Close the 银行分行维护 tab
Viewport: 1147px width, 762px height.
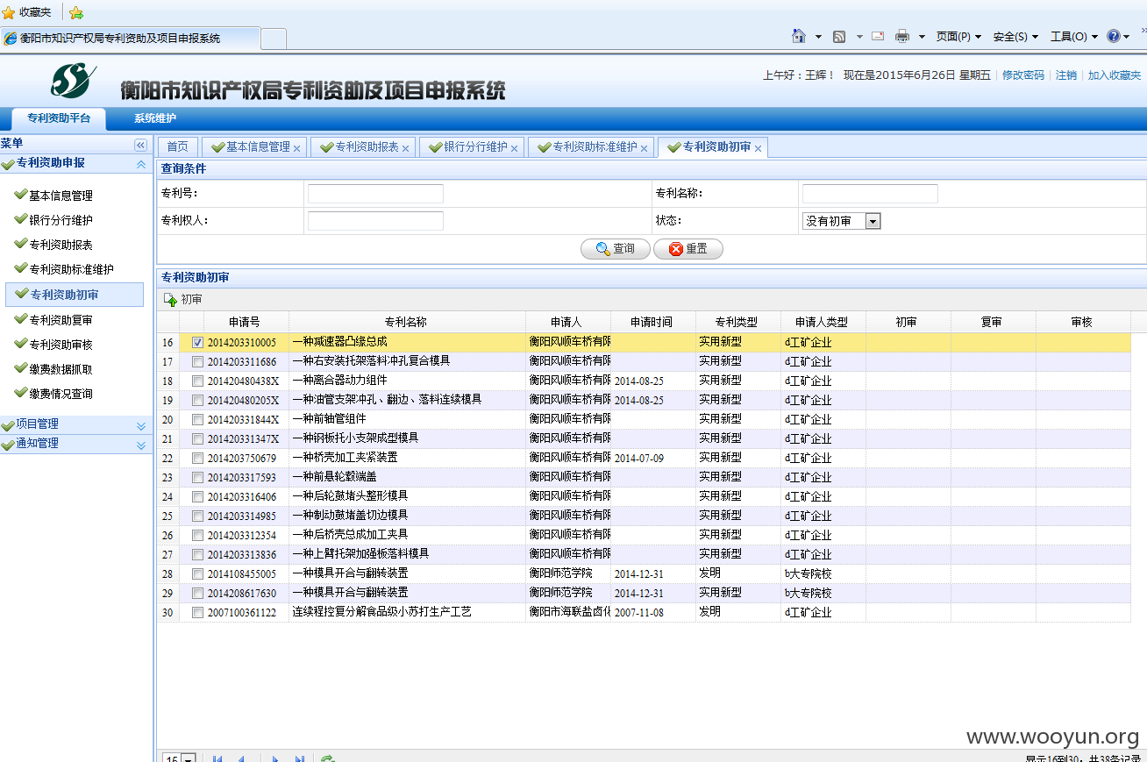[514, 148]
